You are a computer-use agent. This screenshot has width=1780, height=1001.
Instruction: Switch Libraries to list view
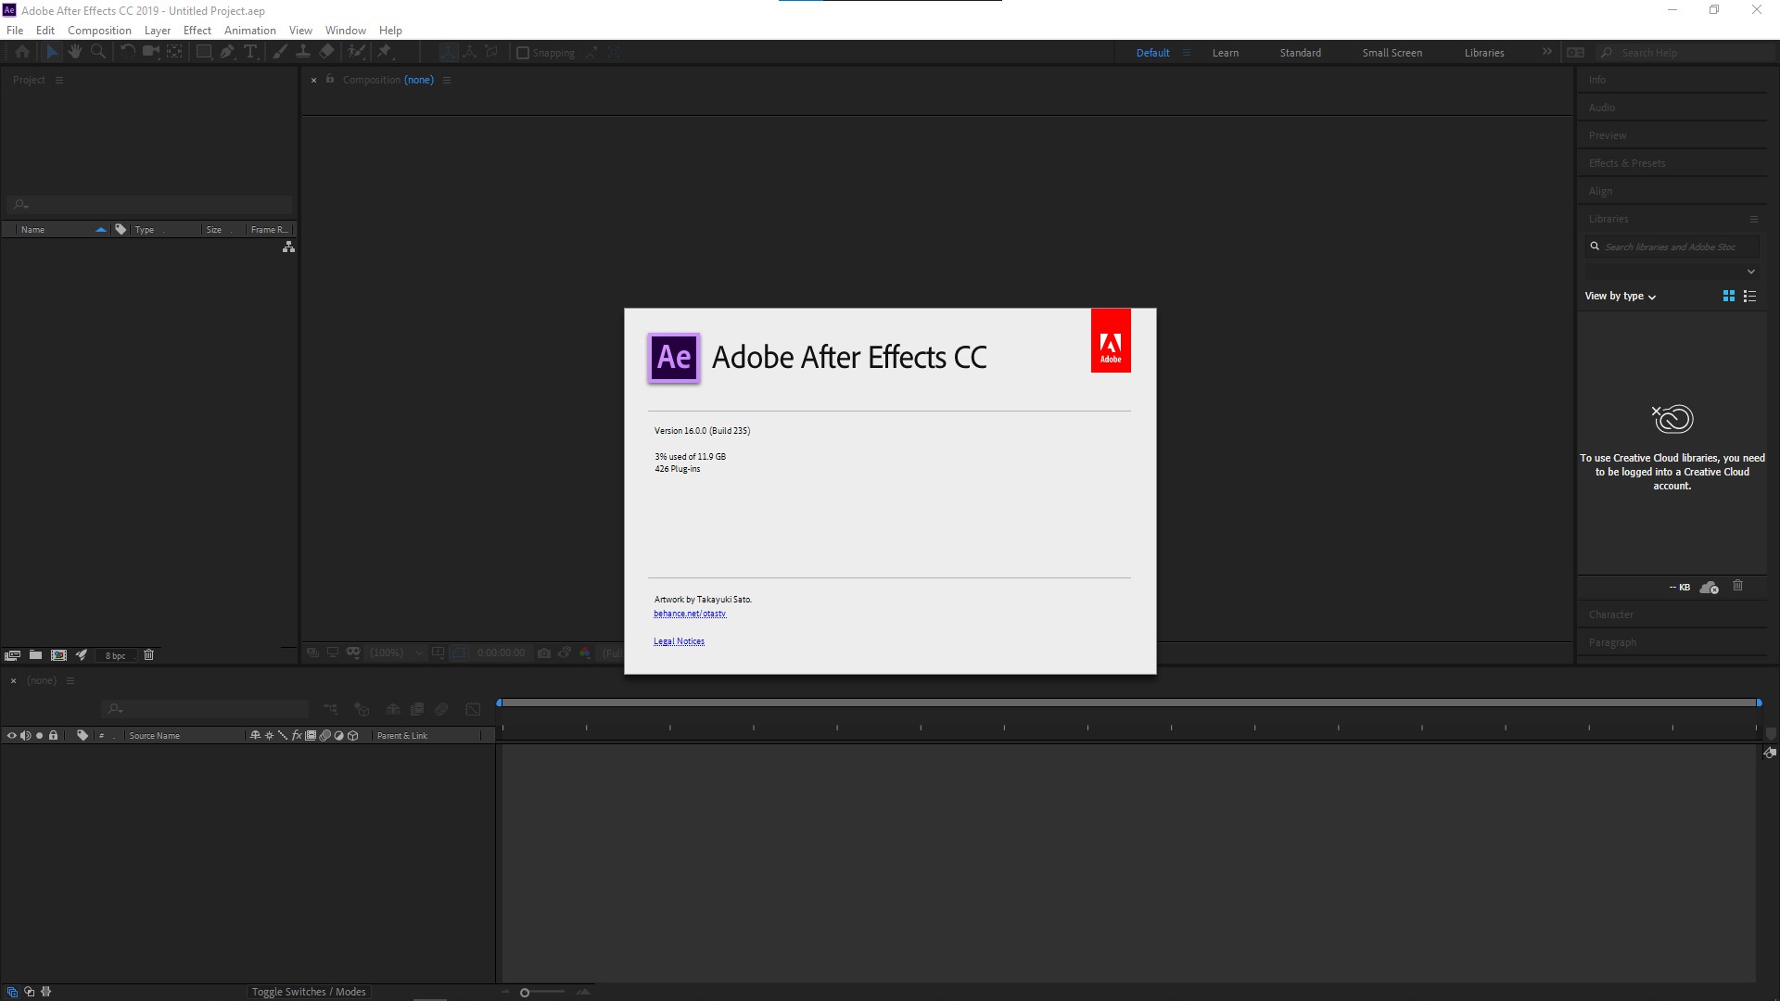(x=1749, y=297)
